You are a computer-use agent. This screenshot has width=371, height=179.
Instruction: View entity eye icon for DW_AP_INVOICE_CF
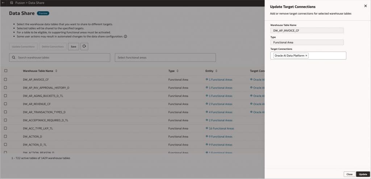tap(207, 80)
